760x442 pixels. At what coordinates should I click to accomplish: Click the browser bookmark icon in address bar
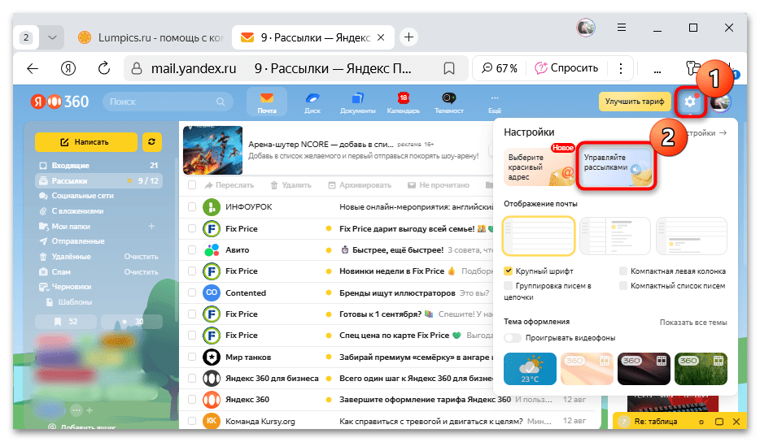[448, 68]
